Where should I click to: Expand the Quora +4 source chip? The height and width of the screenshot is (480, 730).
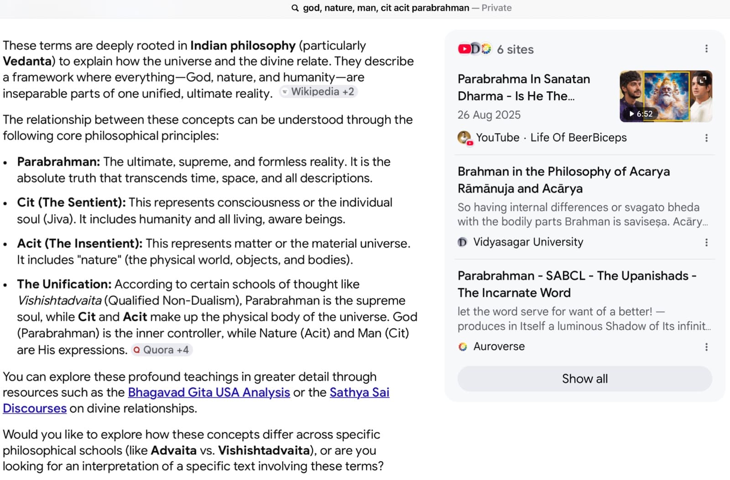point(162,350)
